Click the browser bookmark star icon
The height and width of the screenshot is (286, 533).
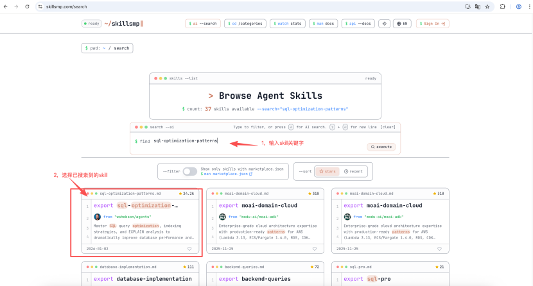coord(487,6)
